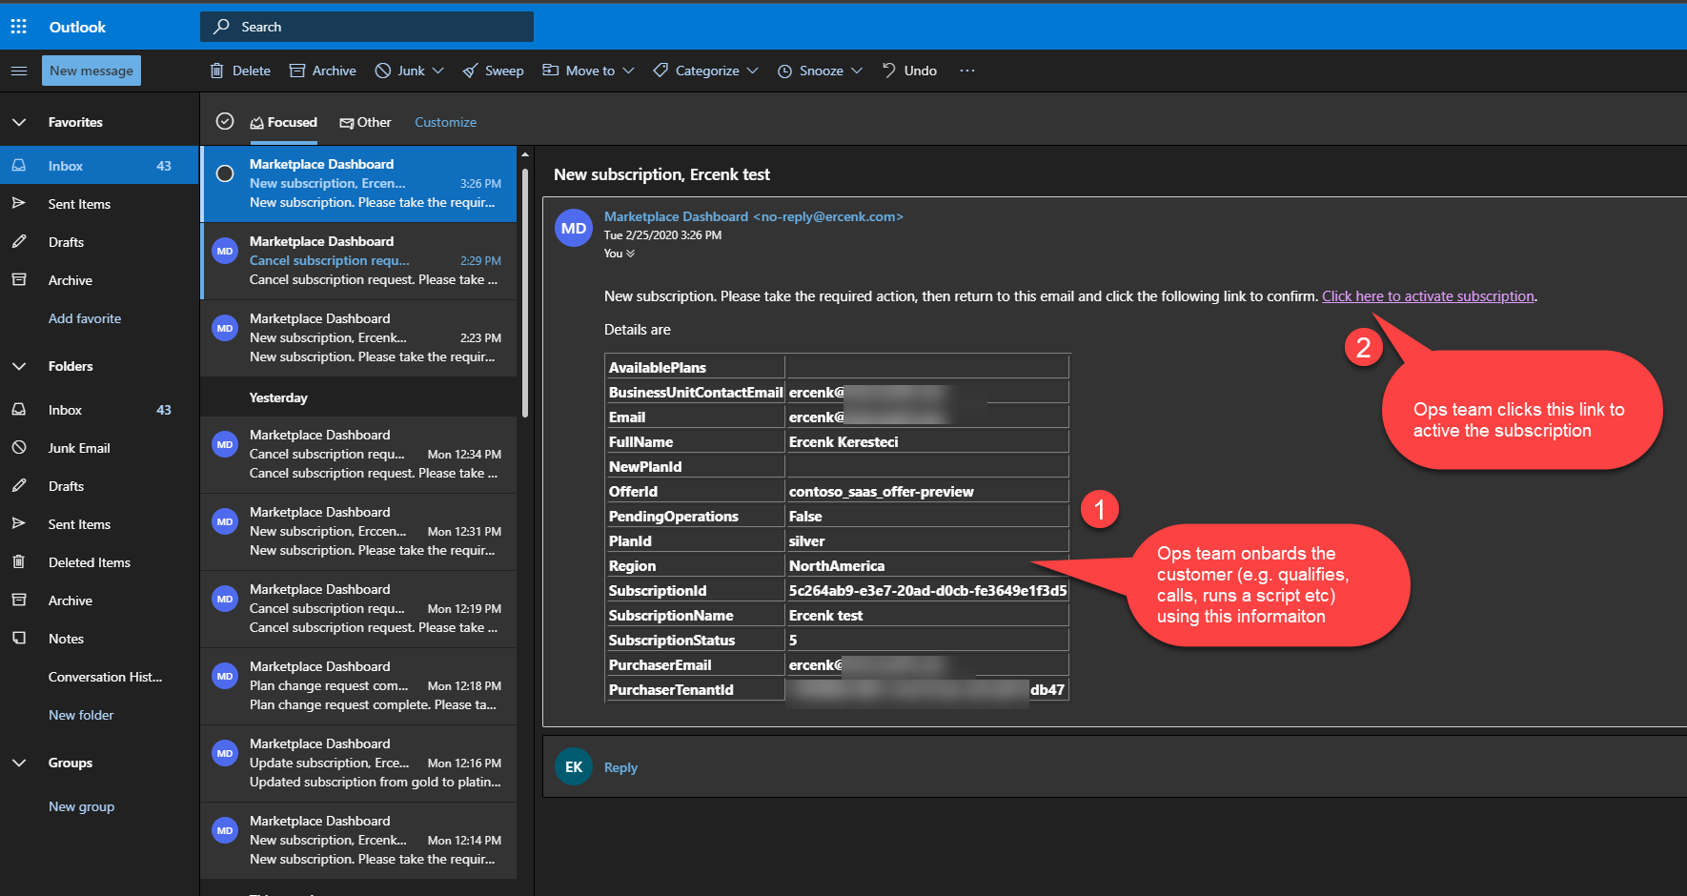Click the Undo arrow icon
Image resolution: width=1687 pixels, height=896 pixels.
pyautogui.click(x=888, y=71)
